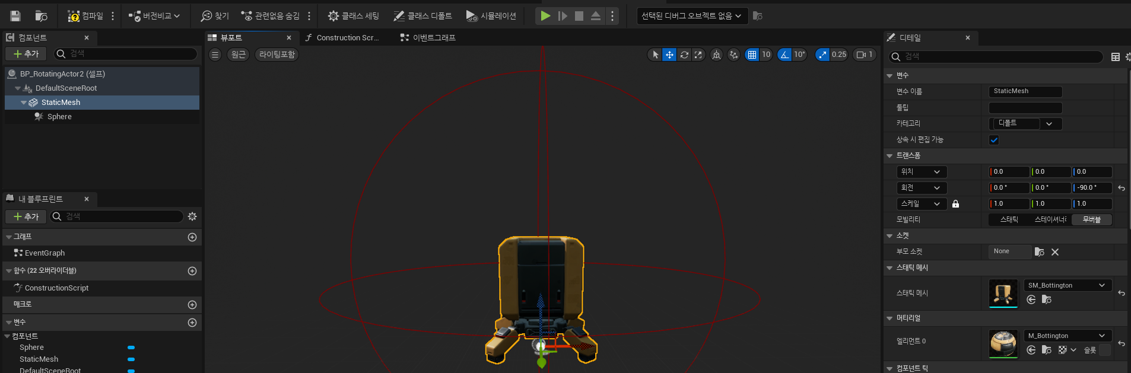Select BP_RotatingActor2 self row
1131x373 pixels.
102,74
